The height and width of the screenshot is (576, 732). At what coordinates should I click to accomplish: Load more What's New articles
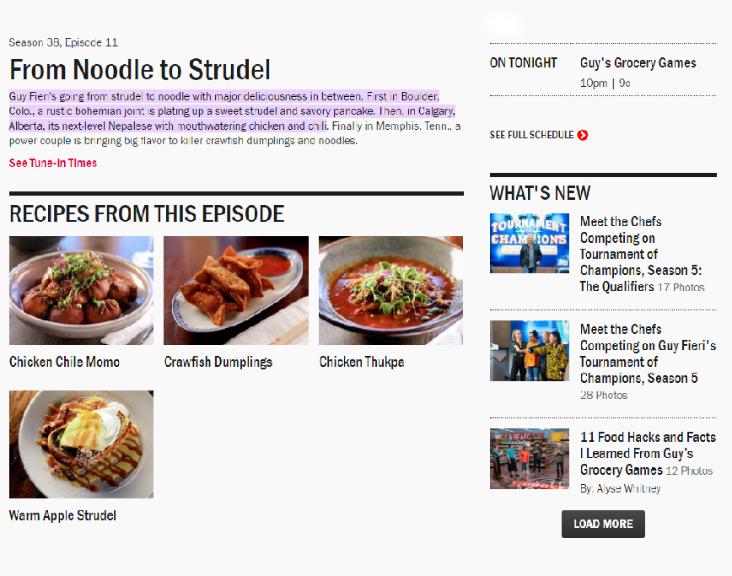pyautogui.click(x=603, y=524)
